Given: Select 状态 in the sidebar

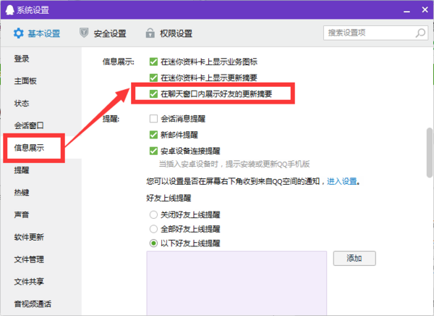Looking at the screenshot, I should pyautogui.click(x=22, y=103).
